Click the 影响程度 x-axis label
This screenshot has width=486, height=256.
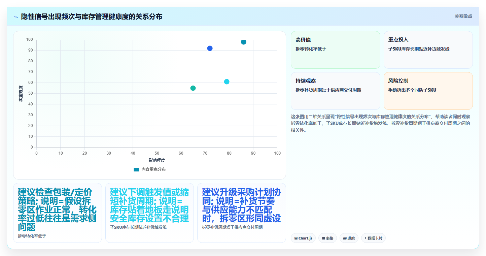157,160
